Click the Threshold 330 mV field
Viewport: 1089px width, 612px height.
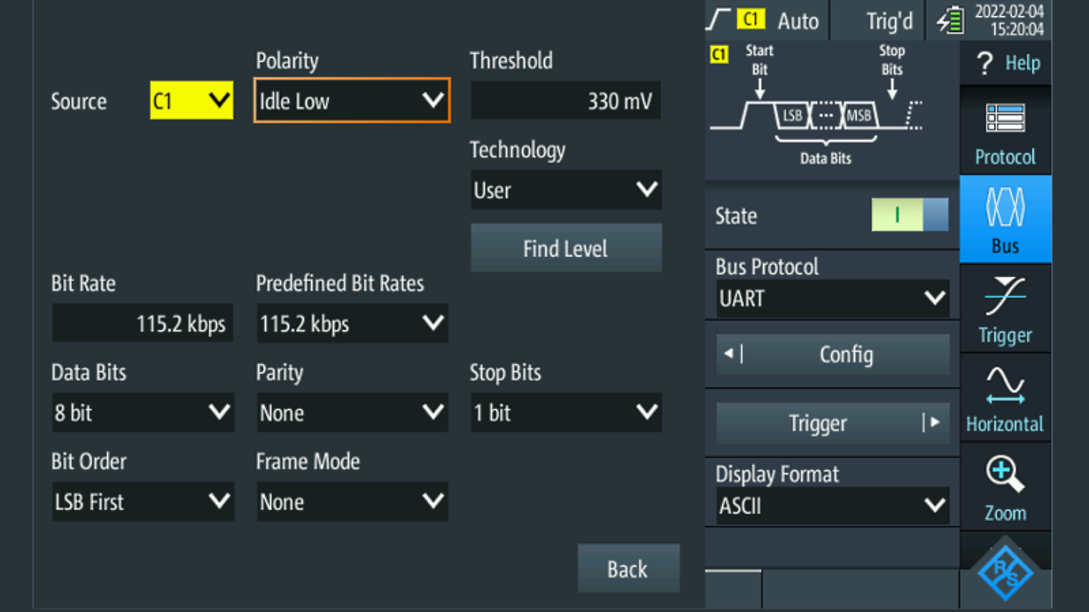(x=565, y=101)
